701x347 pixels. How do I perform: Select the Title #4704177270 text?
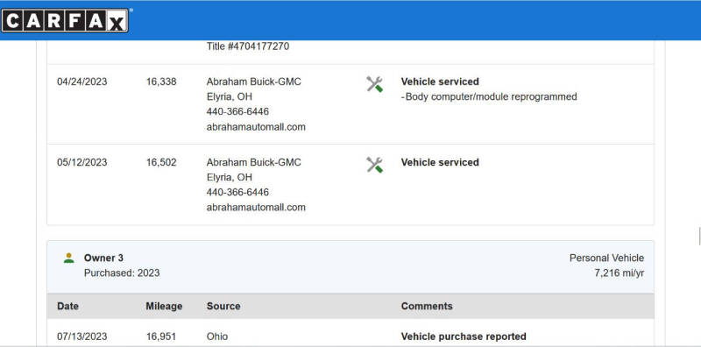(248, 46)
